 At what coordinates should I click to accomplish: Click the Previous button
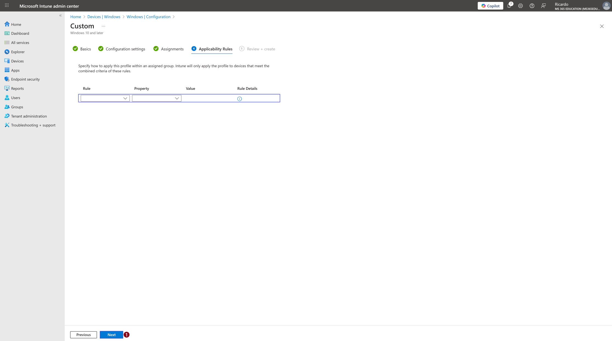[83, 335]
